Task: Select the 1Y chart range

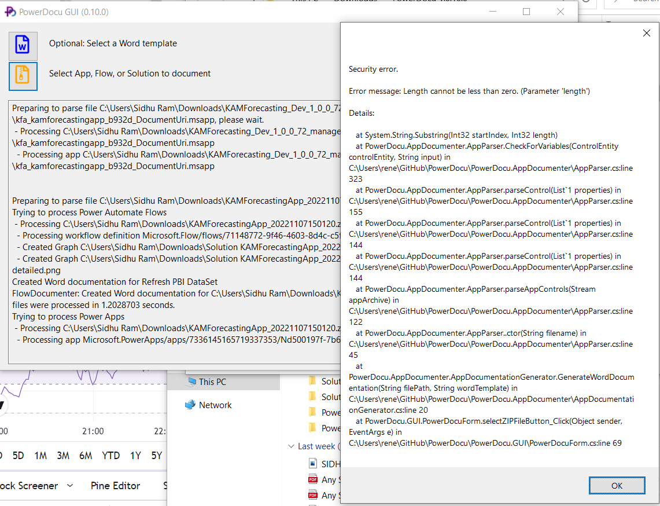Action: click(x=135, y=456)
